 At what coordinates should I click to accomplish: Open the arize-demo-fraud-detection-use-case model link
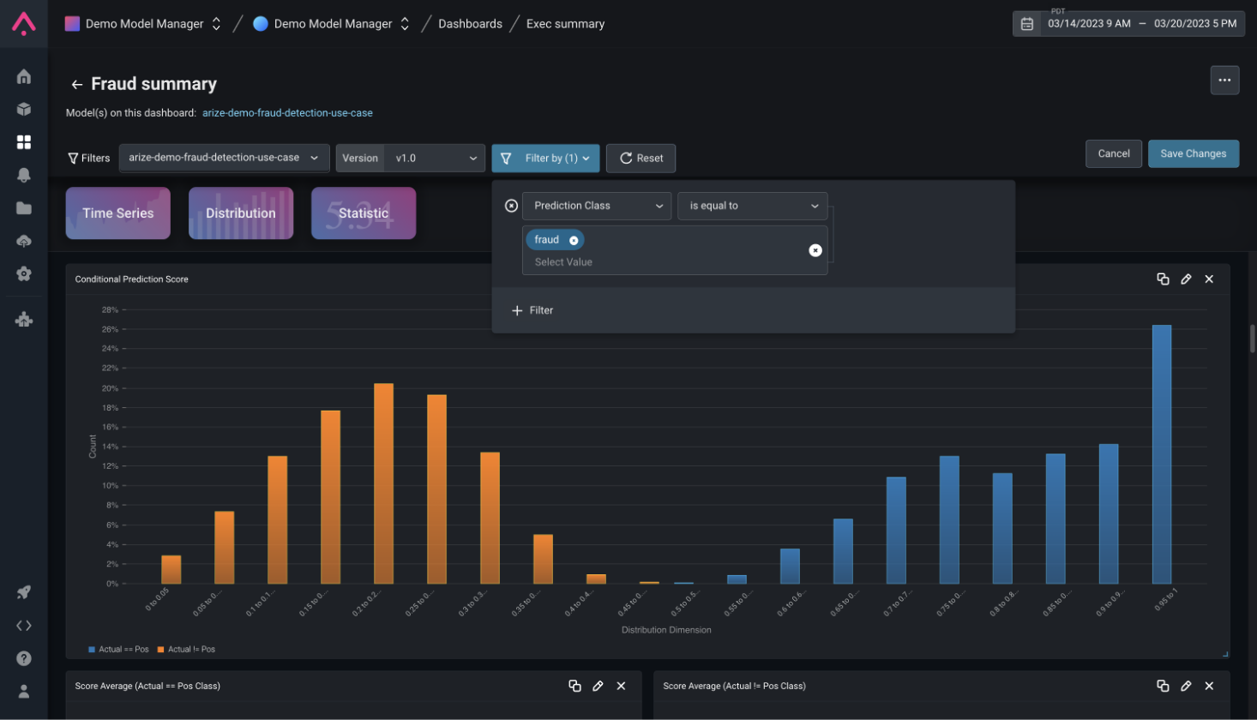tap(287, 113)
